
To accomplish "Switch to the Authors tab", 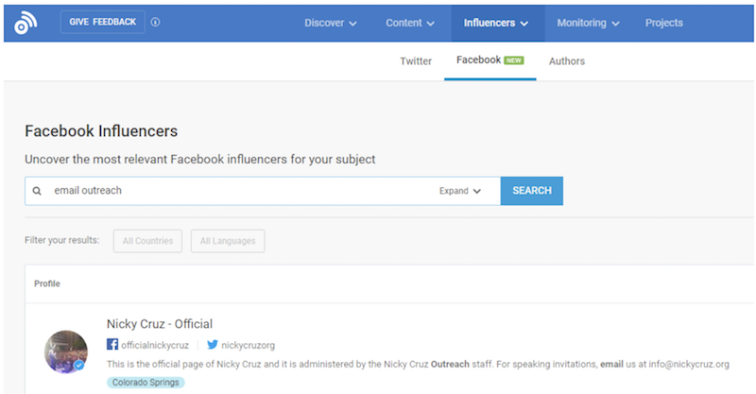I will [566, 61].
